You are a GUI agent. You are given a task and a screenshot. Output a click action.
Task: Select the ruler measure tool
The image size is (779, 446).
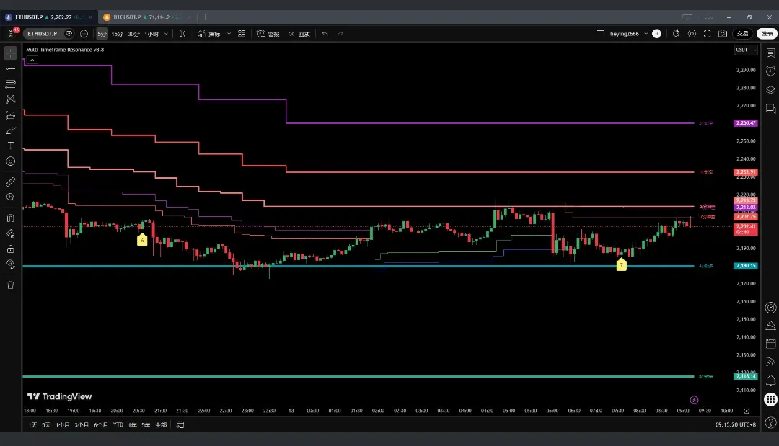click(10, 182)
